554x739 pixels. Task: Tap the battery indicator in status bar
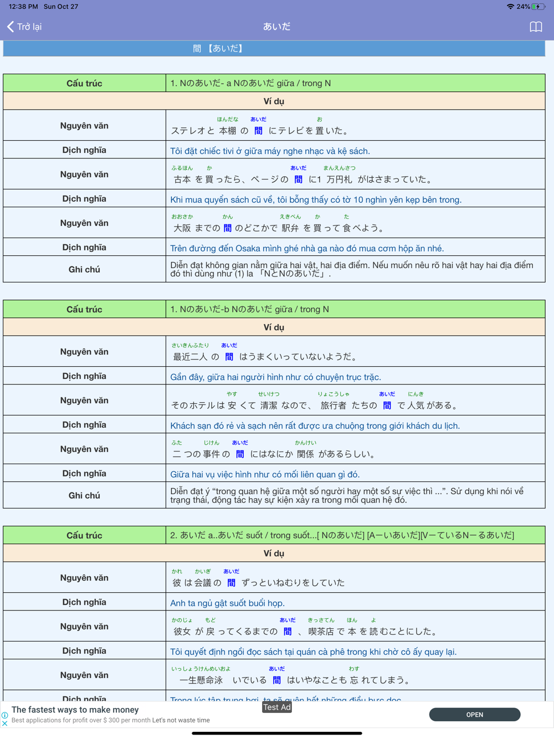tap(538, 7)
